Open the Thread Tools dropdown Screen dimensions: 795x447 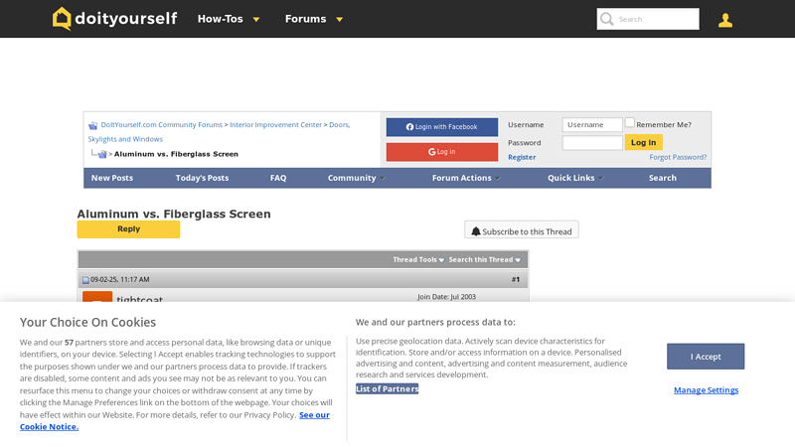point(417,260)
